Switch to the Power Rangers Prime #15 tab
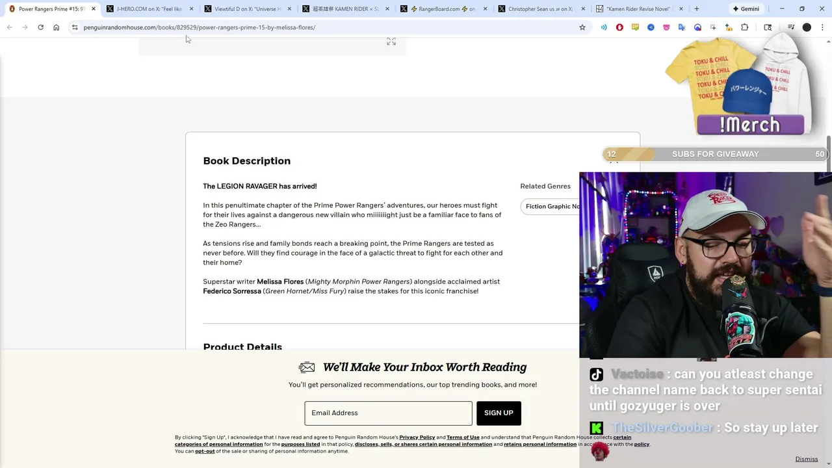832x468 pixels. coord(51,8)
